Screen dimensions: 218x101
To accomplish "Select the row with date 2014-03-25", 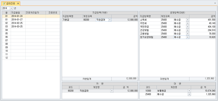I will click(x=31, y=26).
